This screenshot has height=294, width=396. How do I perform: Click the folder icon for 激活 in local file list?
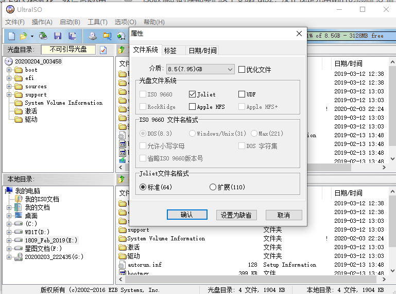[x=123, y=247]
